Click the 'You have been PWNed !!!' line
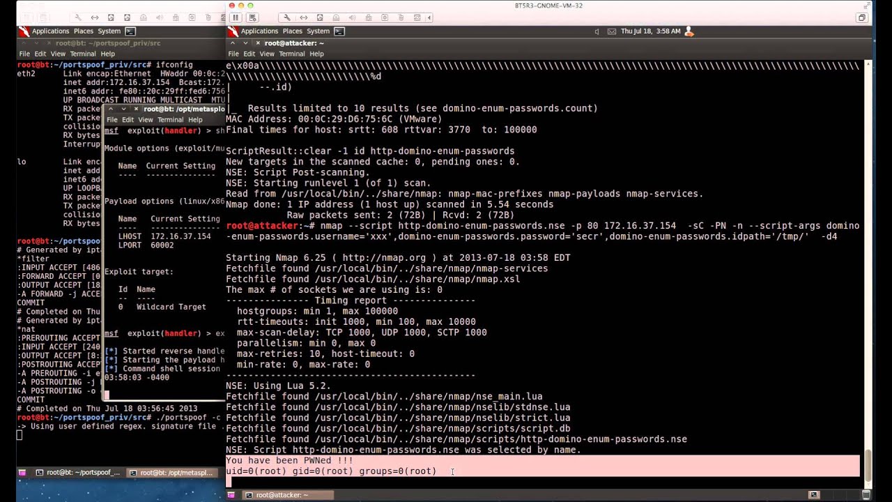This screenshot has height=502, width=892. (290, 461)
